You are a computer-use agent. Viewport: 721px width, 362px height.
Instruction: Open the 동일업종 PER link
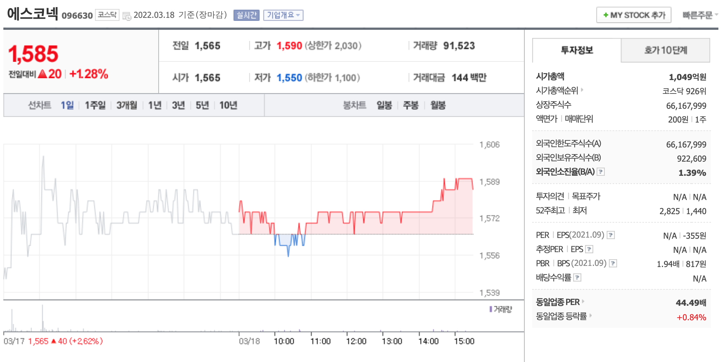point(558,302)
